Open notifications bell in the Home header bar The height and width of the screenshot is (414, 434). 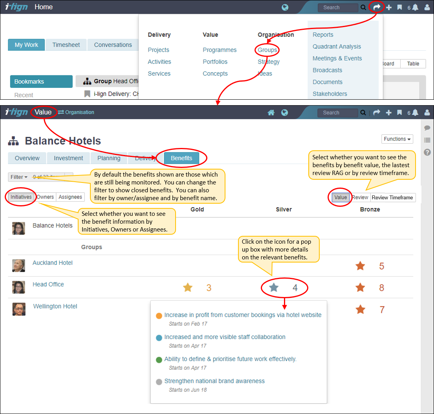(415, 7)
